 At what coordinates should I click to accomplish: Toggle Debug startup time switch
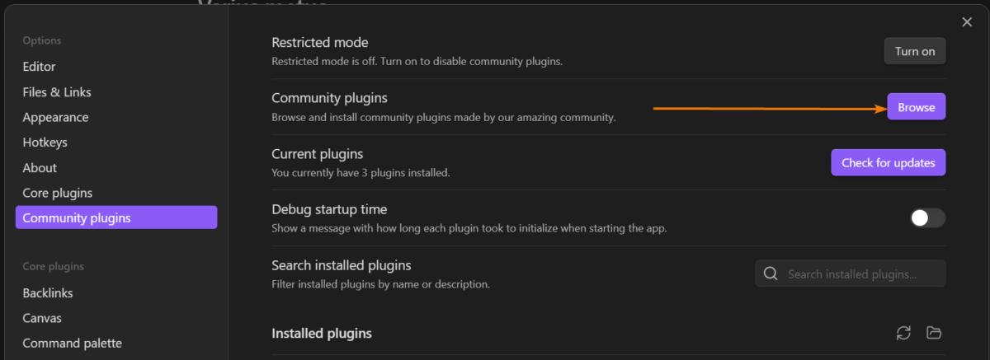tap(927, 217)
